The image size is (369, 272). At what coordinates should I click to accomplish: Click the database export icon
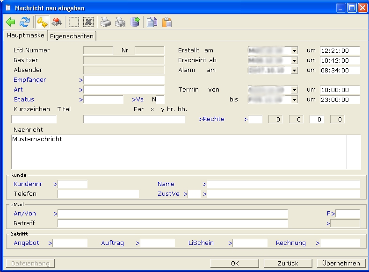click(135, 22)
